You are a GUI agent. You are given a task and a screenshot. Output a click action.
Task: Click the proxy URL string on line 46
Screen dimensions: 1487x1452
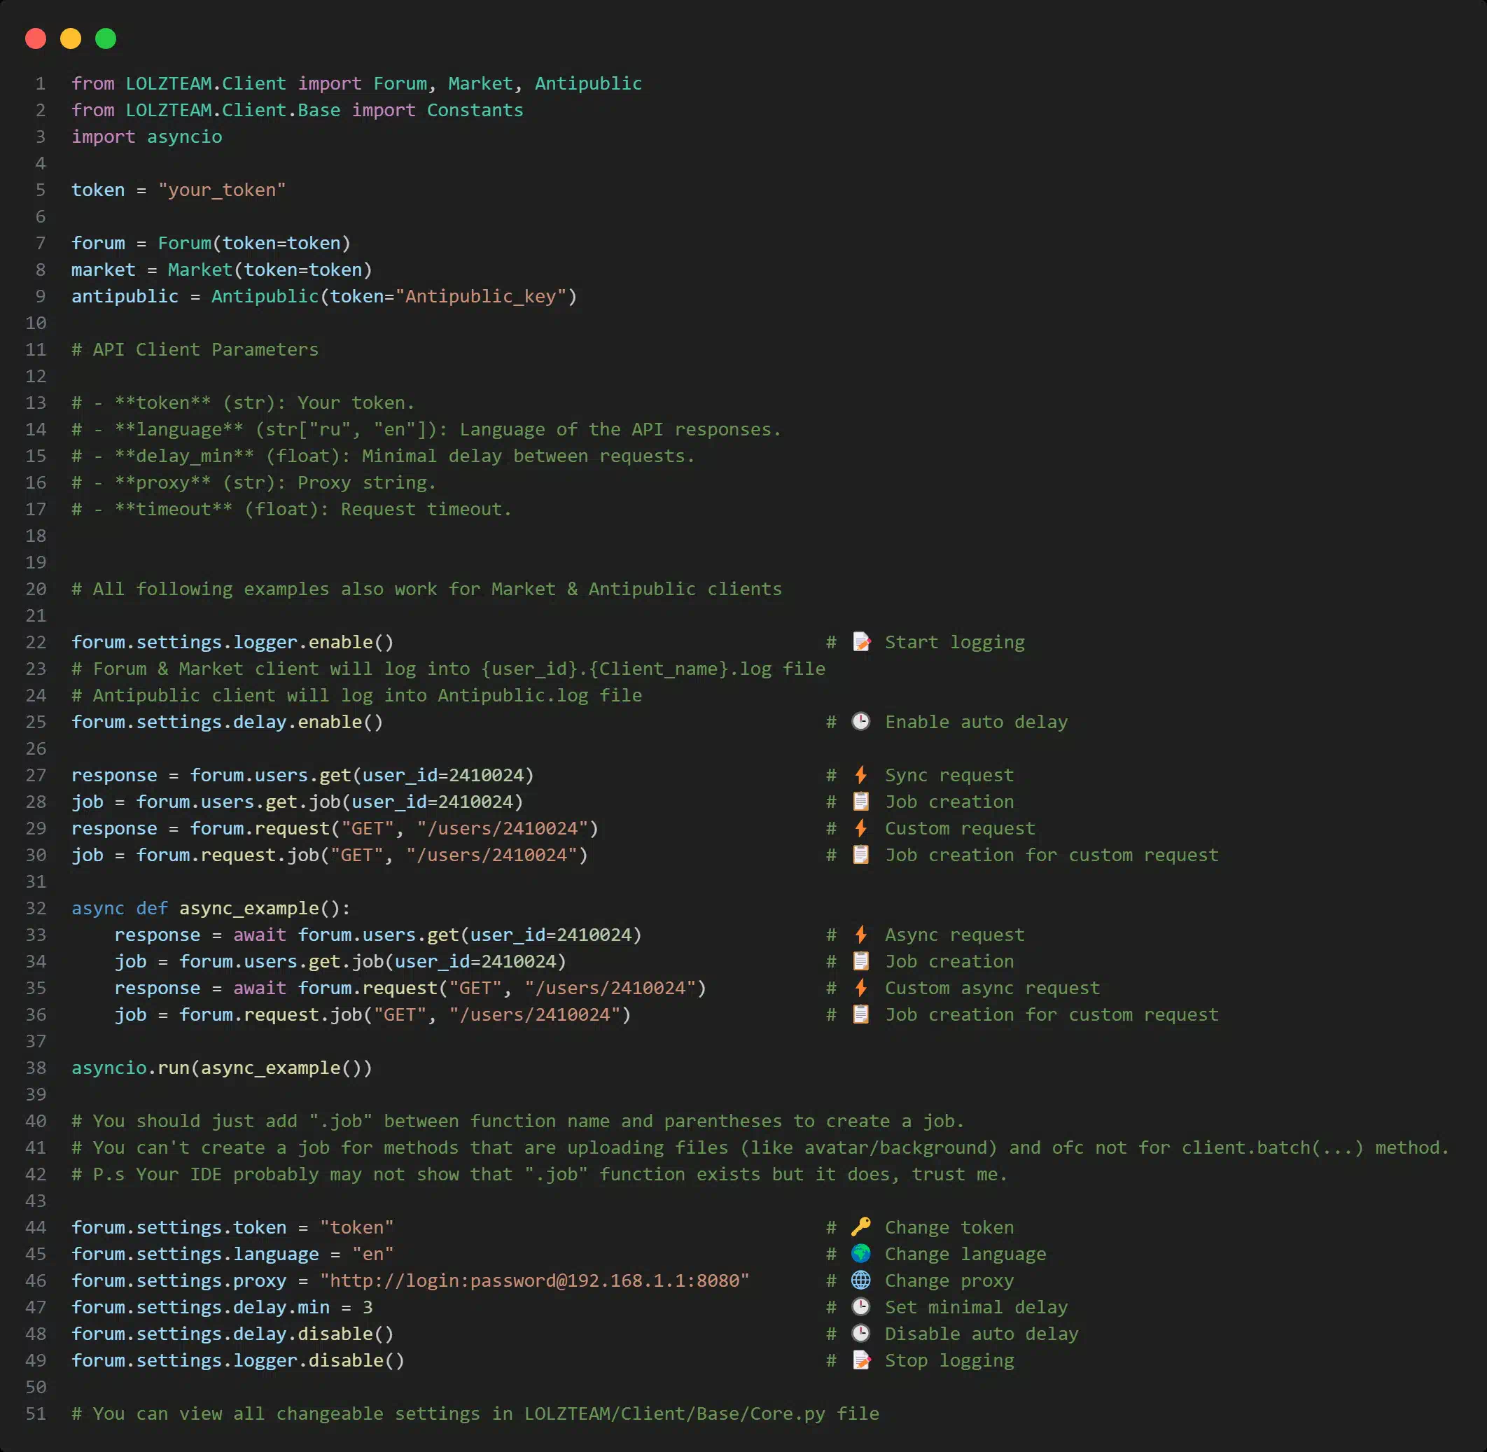(x=533, y=1280)
